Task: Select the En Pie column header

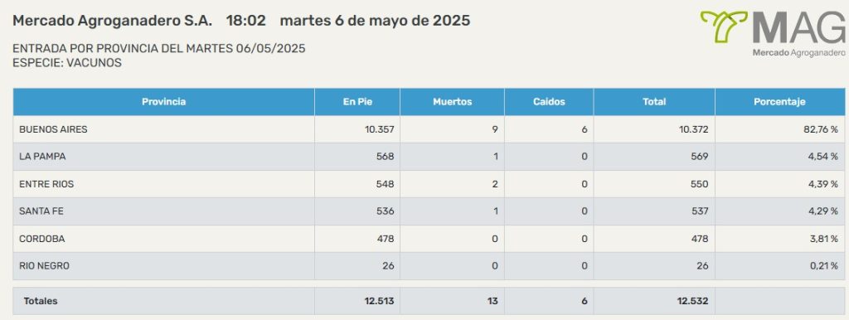Action: 357,102
